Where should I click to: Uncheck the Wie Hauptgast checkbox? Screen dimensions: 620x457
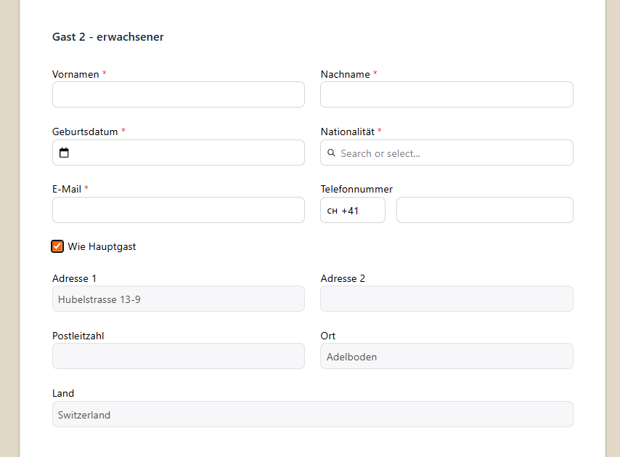57,246
